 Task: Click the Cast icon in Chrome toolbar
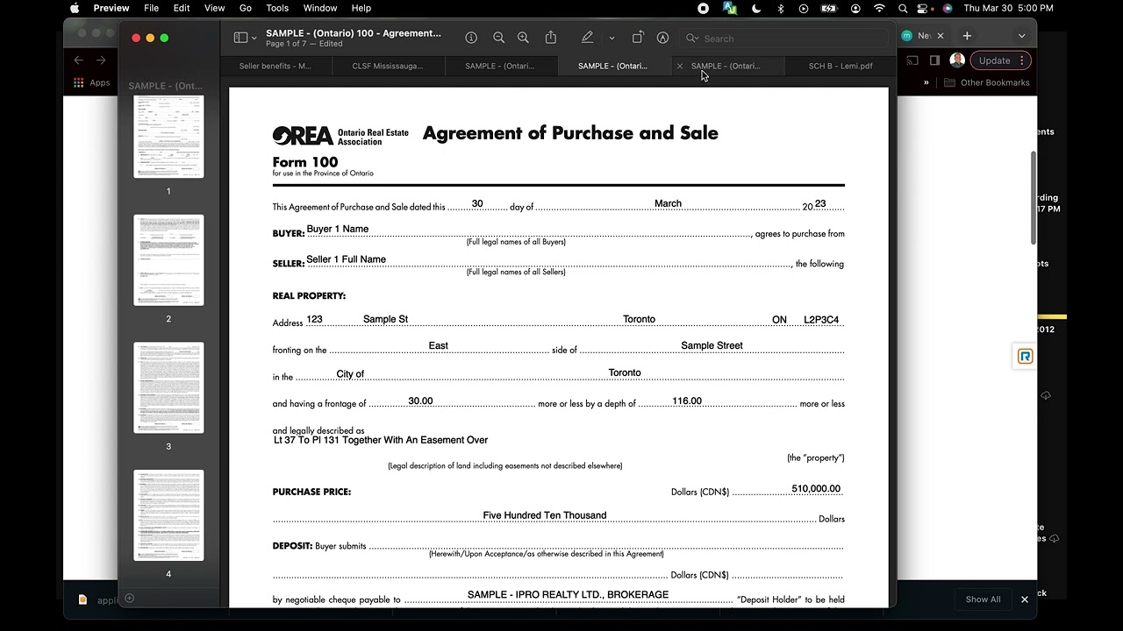tap(912, 60)
